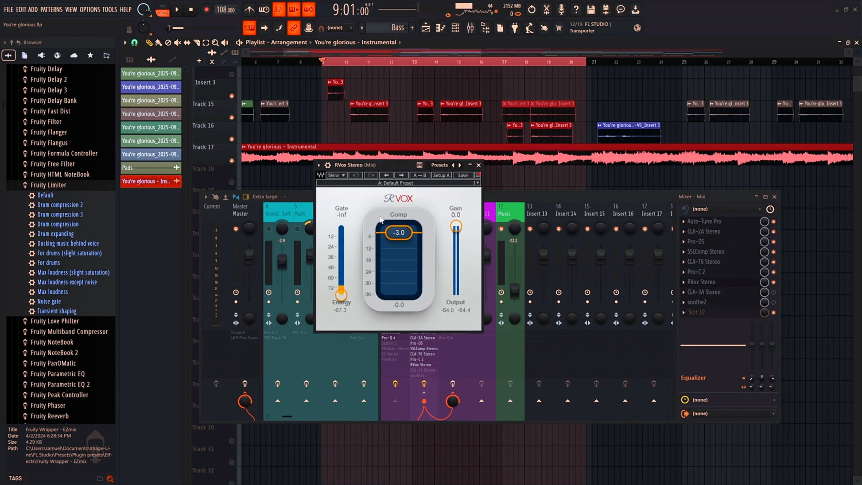This screenshot has width=862, height=485.
Task: Click the save project icon
Action: coord(591,10)
